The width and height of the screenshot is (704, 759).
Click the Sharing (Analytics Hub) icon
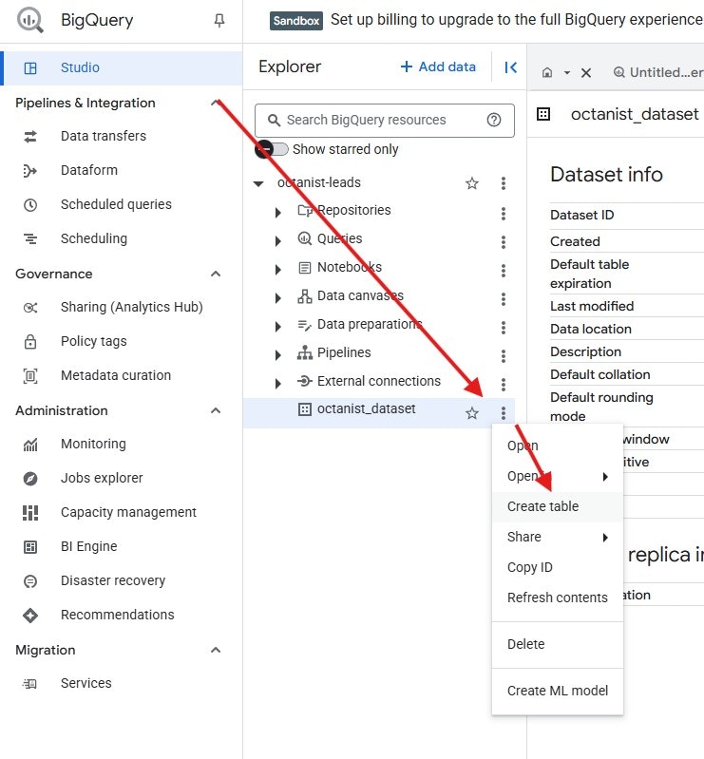[30, 308]
